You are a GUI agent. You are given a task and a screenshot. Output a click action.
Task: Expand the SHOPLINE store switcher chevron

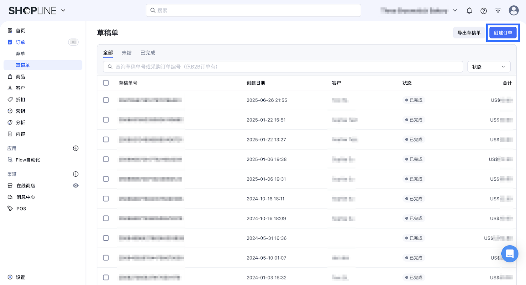pos(63,11)
